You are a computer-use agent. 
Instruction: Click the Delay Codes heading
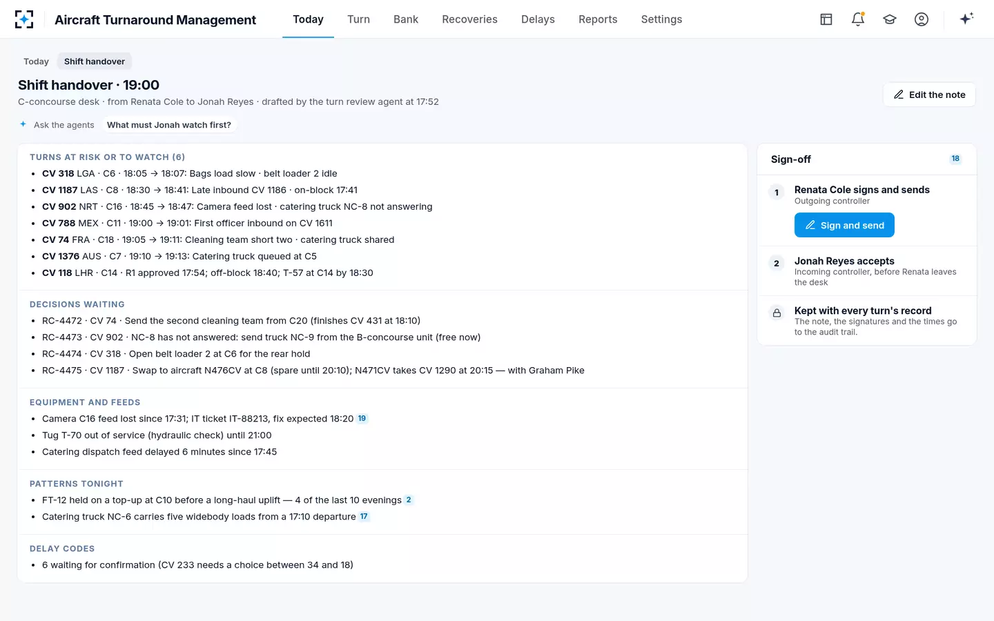coord(62,549)
